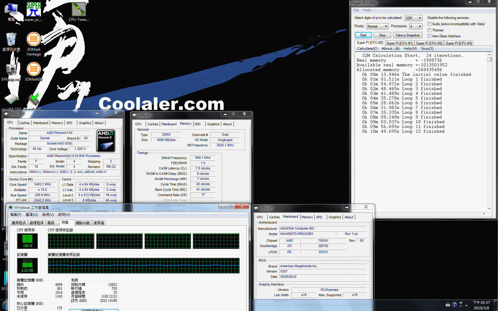
Task: Open Mainboard tab in CPU-Z CPU window
Action: pyautogui.click(x=41, y=123)
